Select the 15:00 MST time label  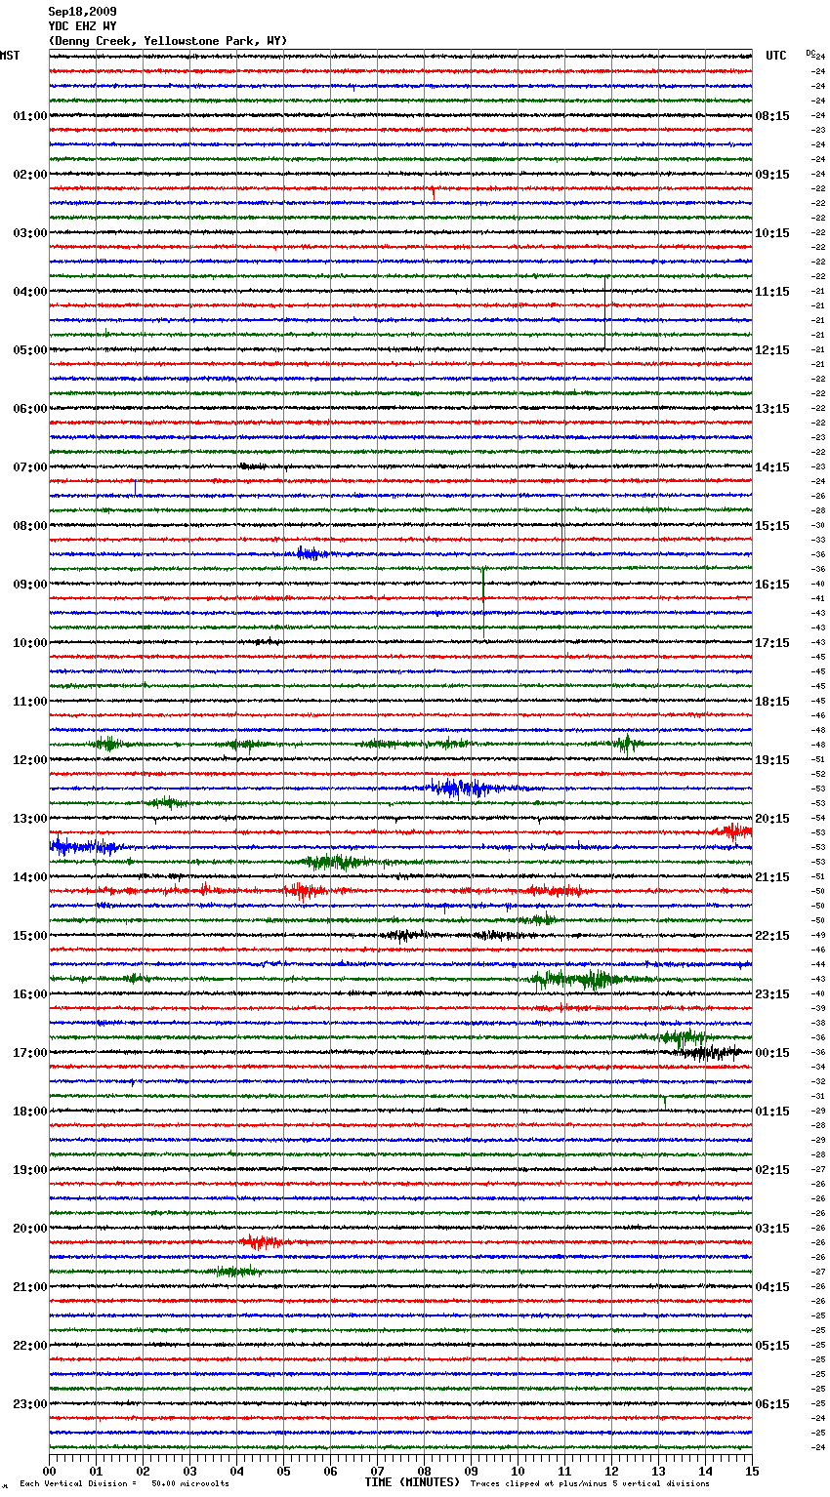tap(30, 936)
